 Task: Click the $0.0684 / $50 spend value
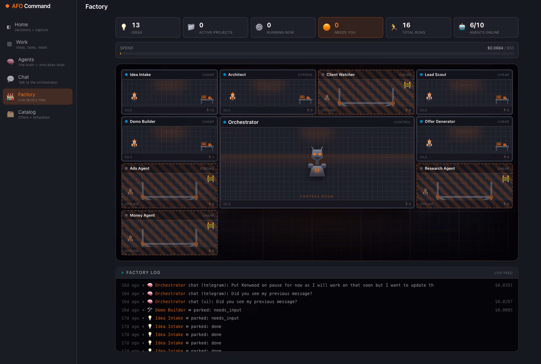click(x=500, y=48)
